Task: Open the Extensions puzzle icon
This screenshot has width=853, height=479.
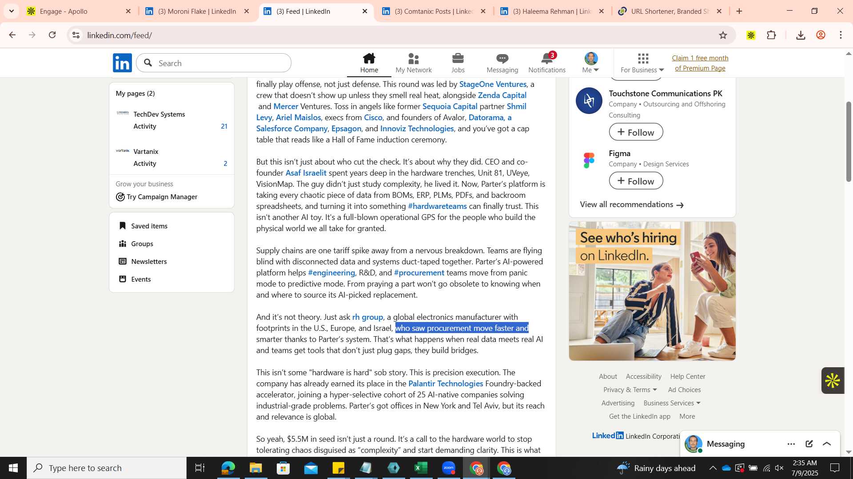Action: [772, 35]
